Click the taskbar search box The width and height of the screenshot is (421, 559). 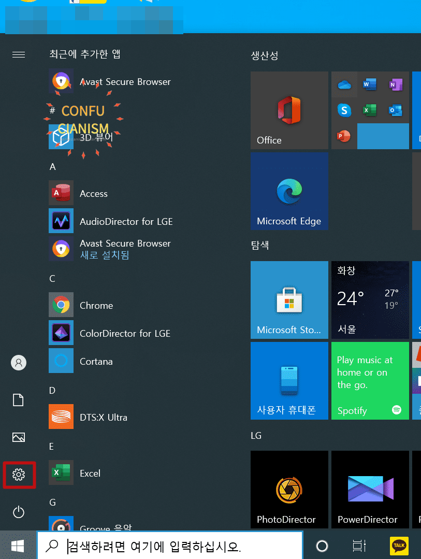tap(170, 546)
